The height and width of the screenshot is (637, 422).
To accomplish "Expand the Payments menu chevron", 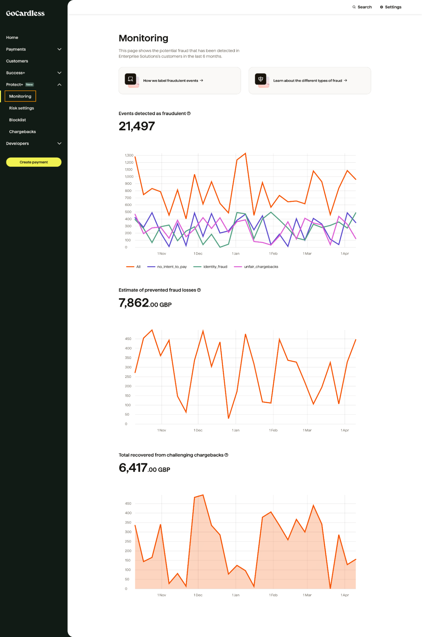I will tap(59, 49).
